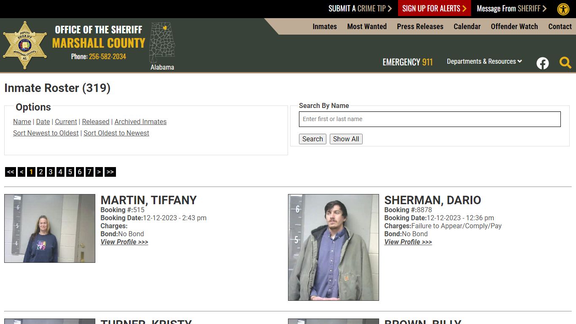Click the Show All button
Image resolution: width=576 pixels, height=324 pixels.
[346, 139]
